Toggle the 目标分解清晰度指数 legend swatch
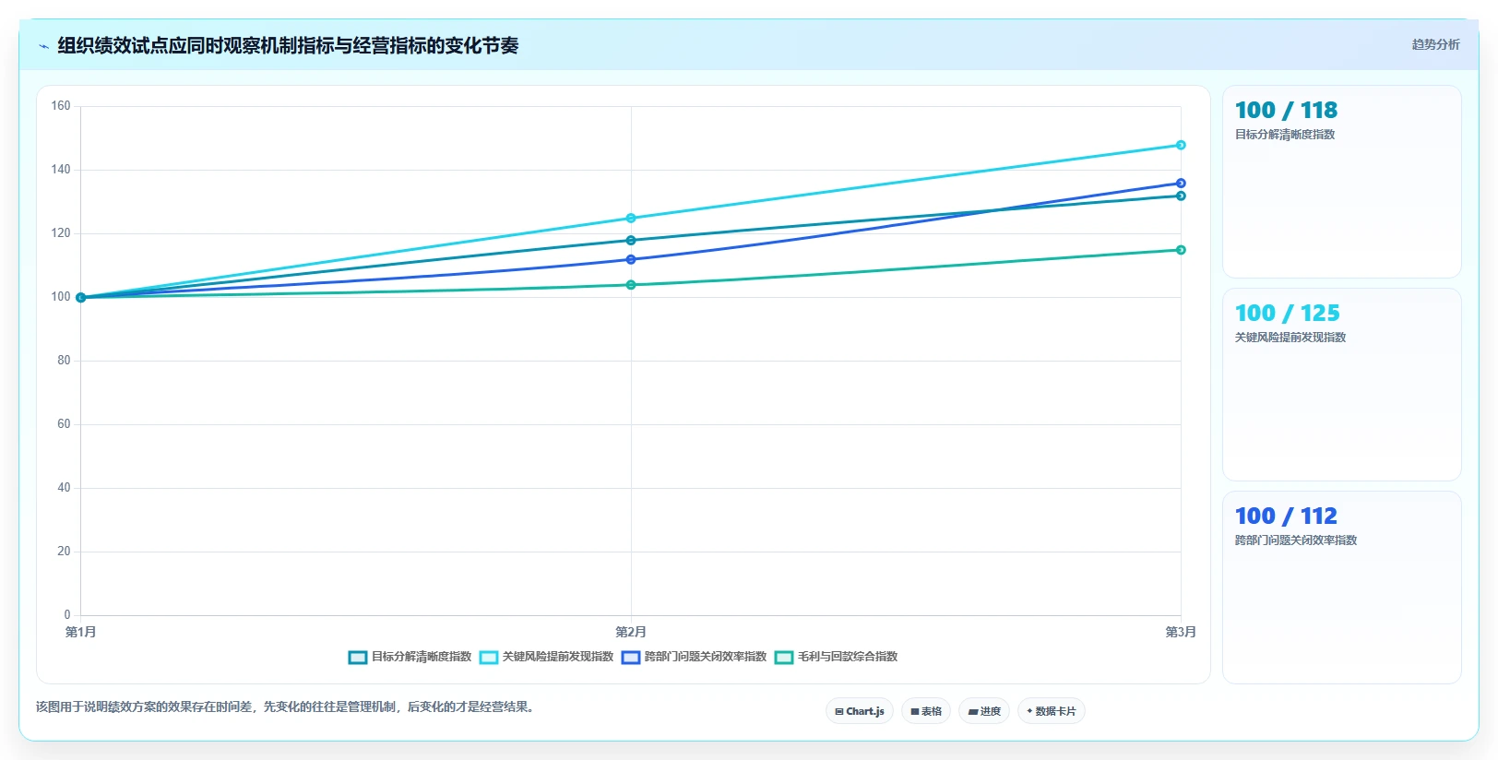The image size is (1498, 760). pyautogui.click(x=358, y=658)
